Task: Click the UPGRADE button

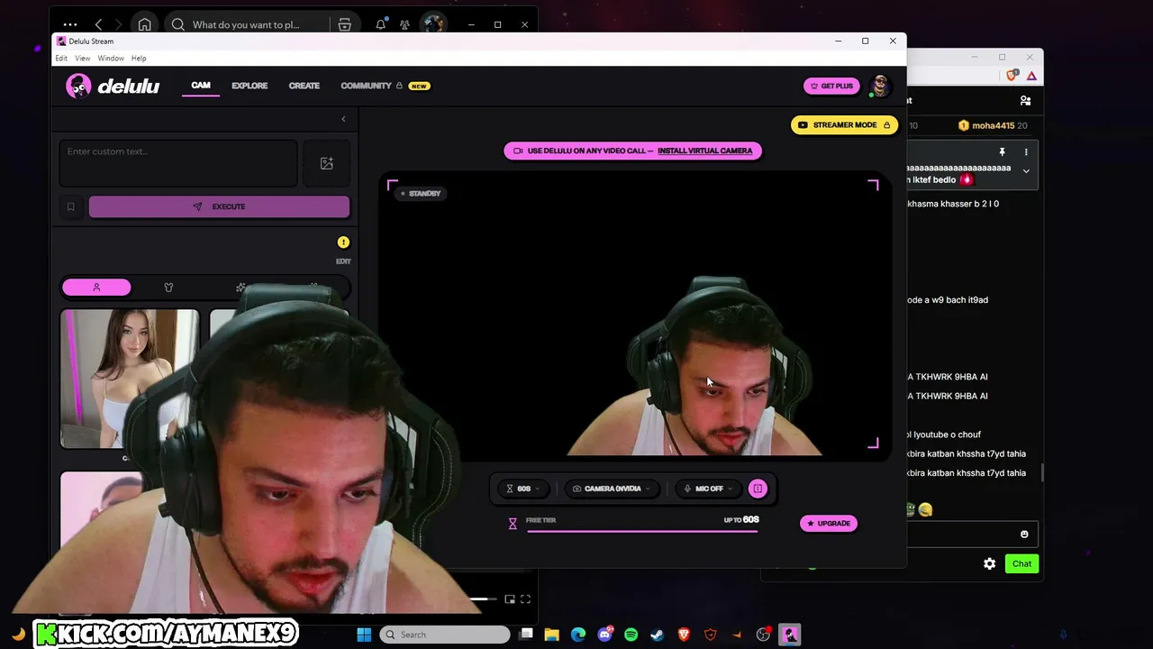Action: point(829,523)
